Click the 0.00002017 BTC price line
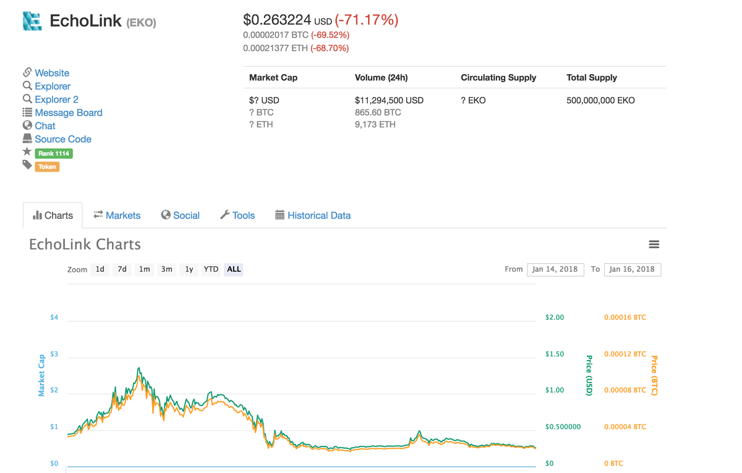The height and width of the screenshot is (473, 742). [296, 35]
